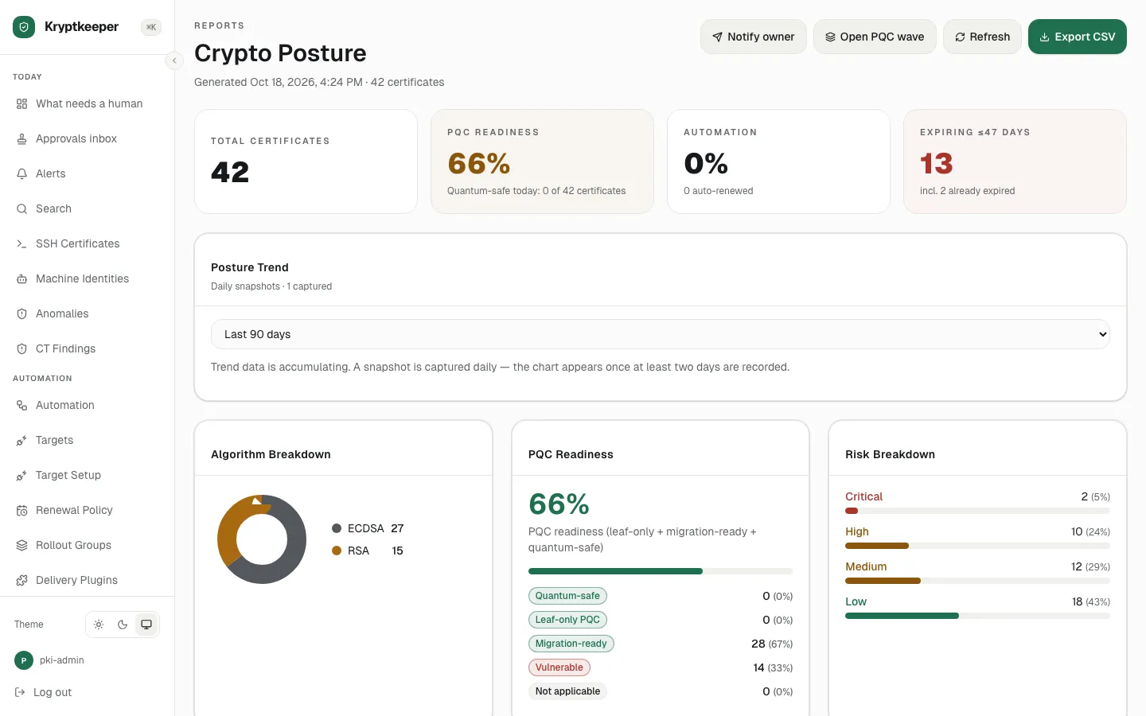Click the Target Setup plug icon

click(21, 475)
